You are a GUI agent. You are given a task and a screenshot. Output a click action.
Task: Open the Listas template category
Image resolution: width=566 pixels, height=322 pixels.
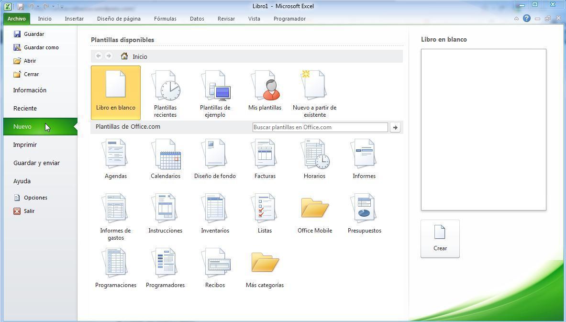click(x=265, y=213)
